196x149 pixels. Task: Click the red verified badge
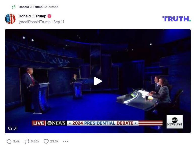(49, 16)
